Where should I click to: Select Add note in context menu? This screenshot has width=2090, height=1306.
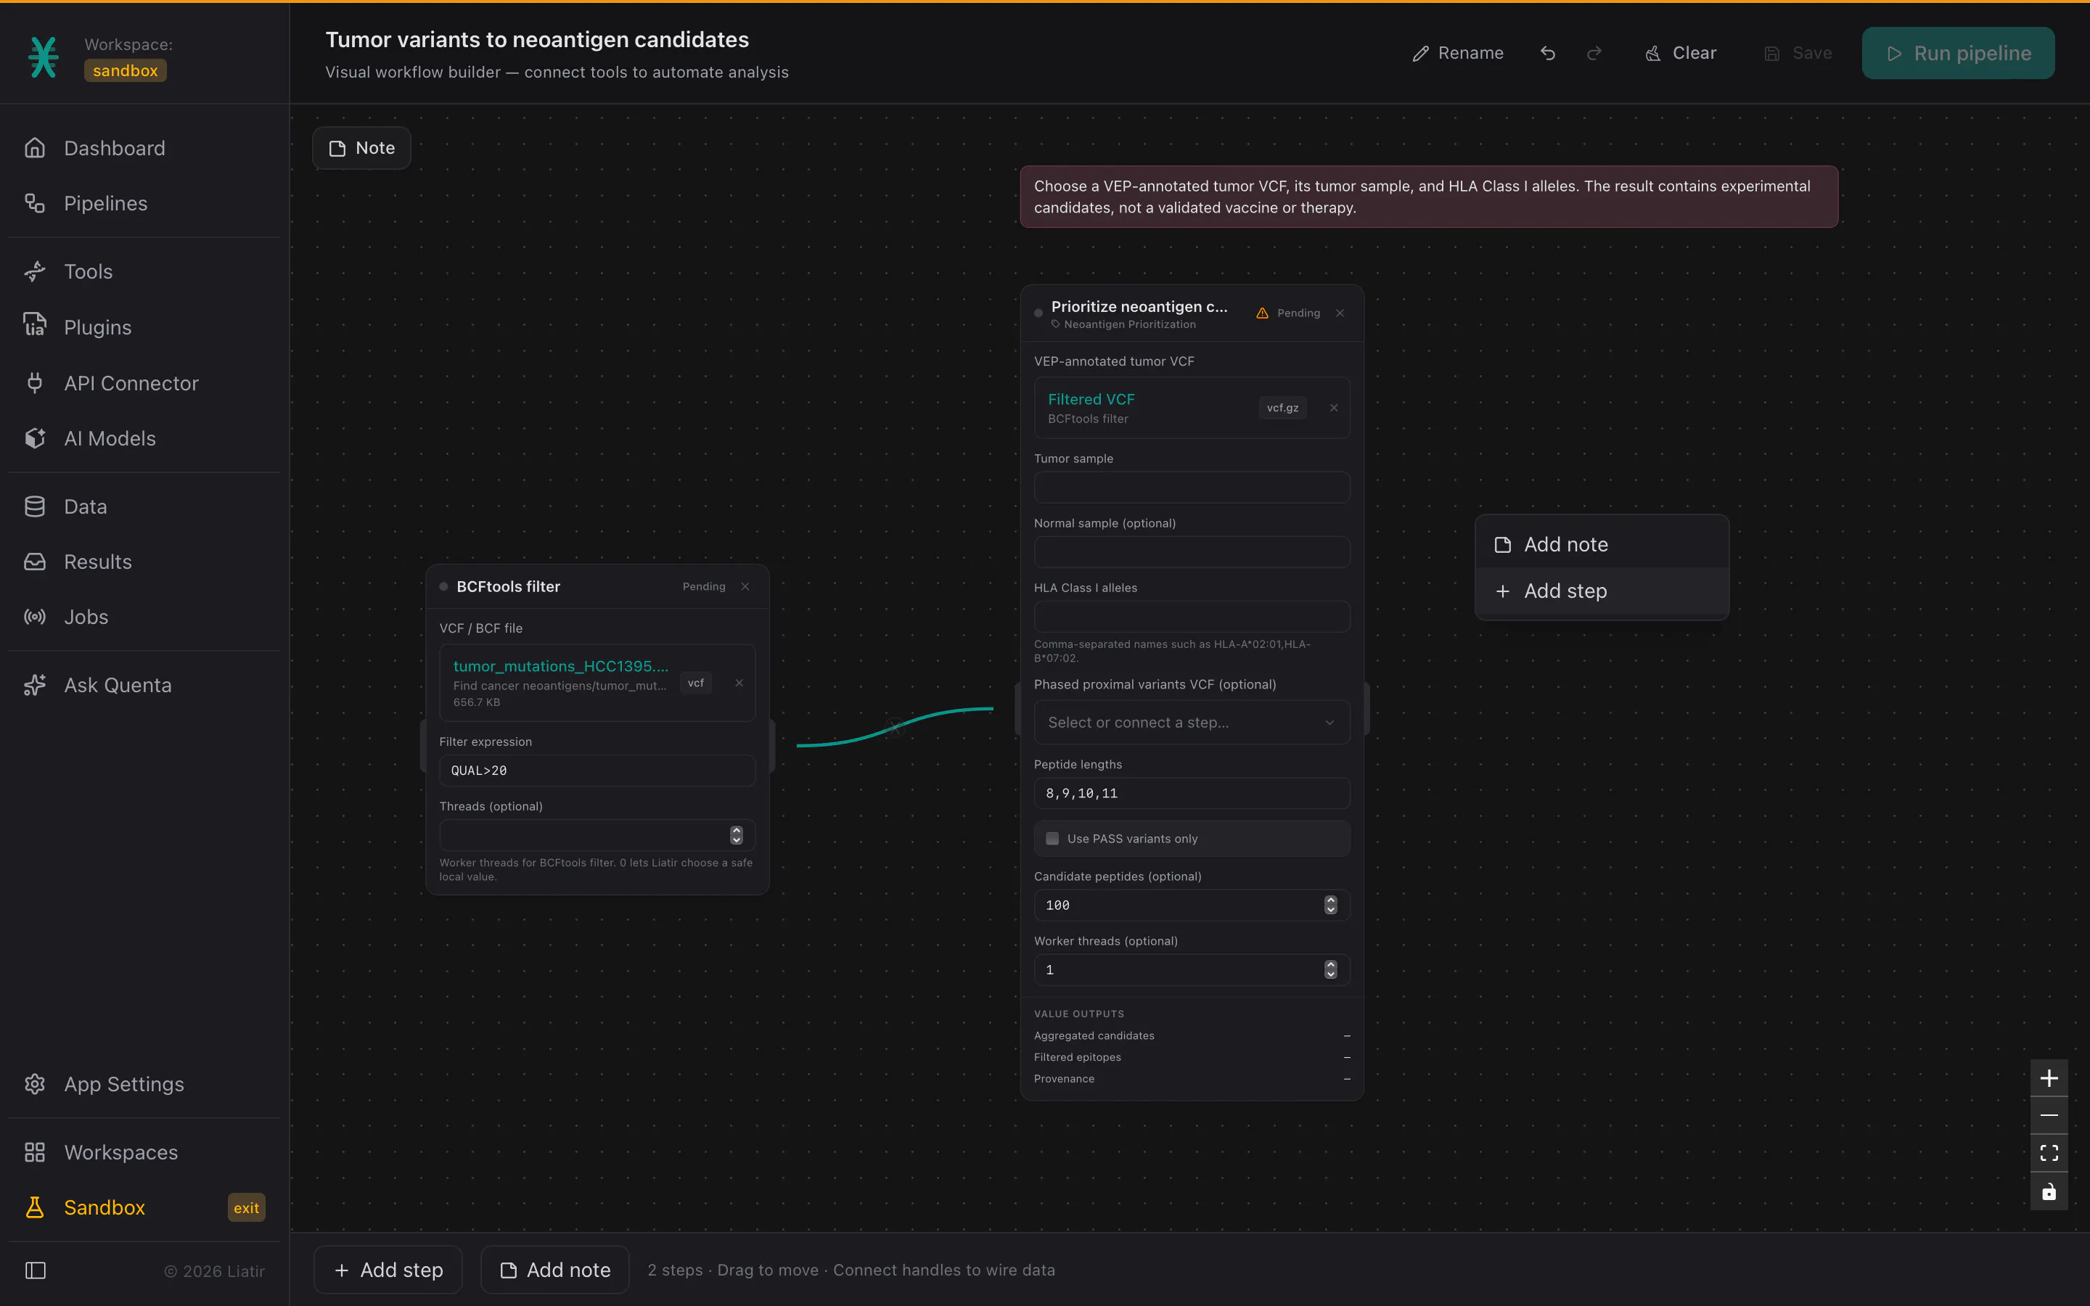(x=1602, y=544)
